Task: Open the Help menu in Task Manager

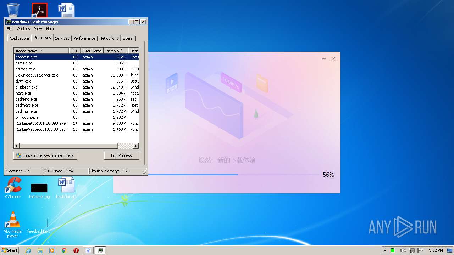Action: click(50, 29)
